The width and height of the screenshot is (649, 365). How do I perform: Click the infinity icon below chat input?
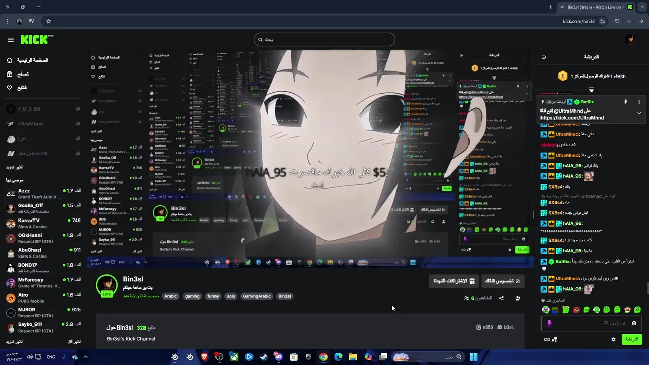(x=547, y=339)
